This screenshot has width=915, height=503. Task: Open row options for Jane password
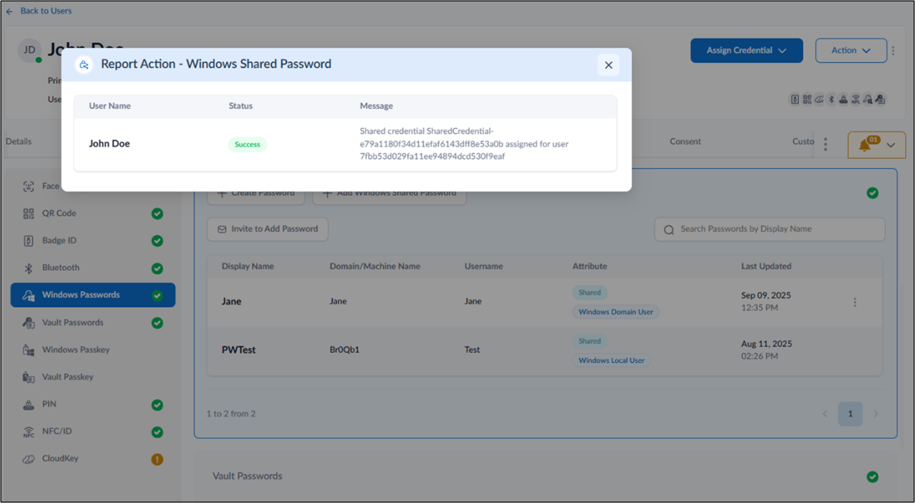point(855,302)
